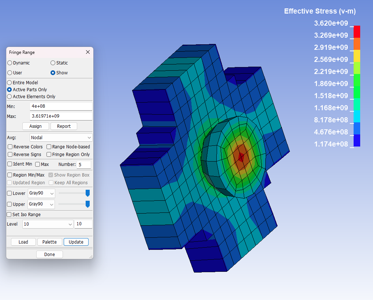Click the Min value input field

click(61, 106)
